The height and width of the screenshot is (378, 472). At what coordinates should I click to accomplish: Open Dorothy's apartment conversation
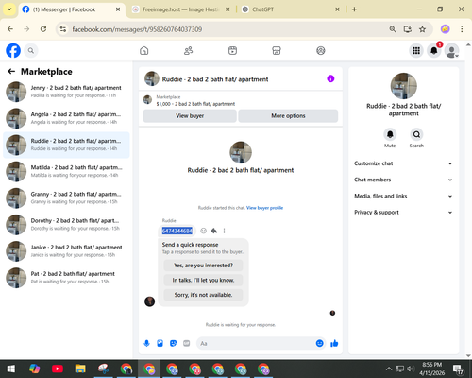[x=66, y=225]
